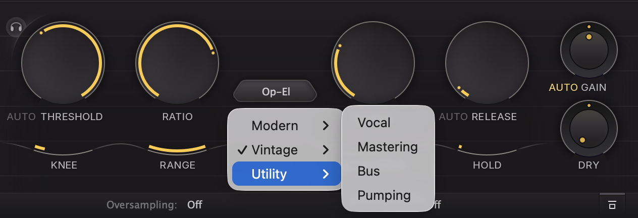Toggle AUTO threshold label
The width and height of the screenshot is (638, 218).
point(21,117)
